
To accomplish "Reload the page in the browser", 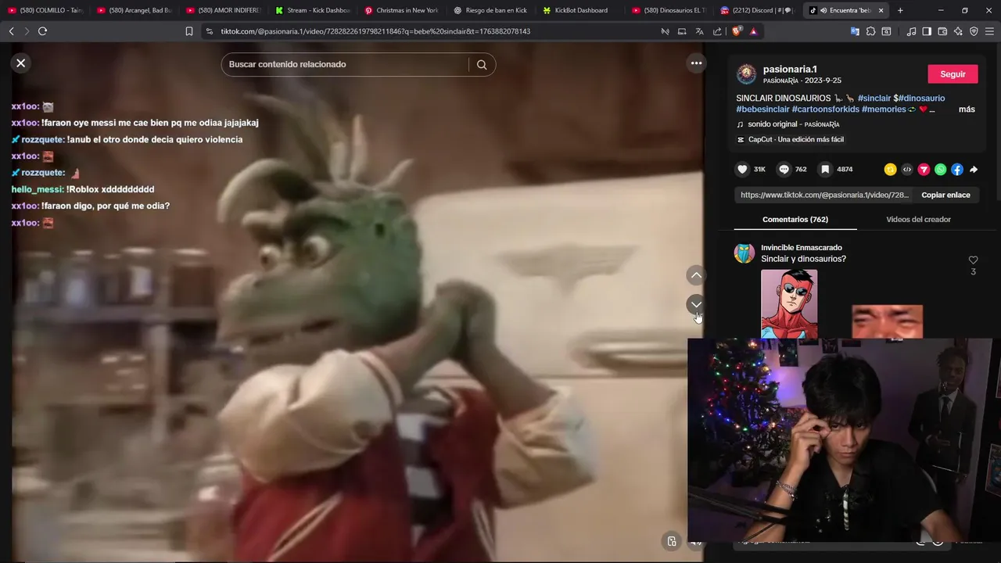I will coord(42,31).
